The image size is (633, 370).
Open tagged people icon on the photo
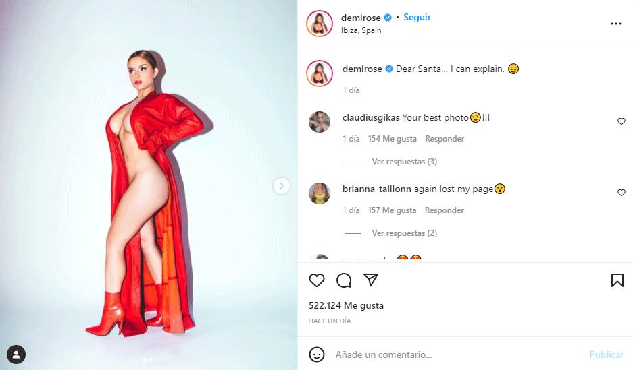tap(16, 354)
